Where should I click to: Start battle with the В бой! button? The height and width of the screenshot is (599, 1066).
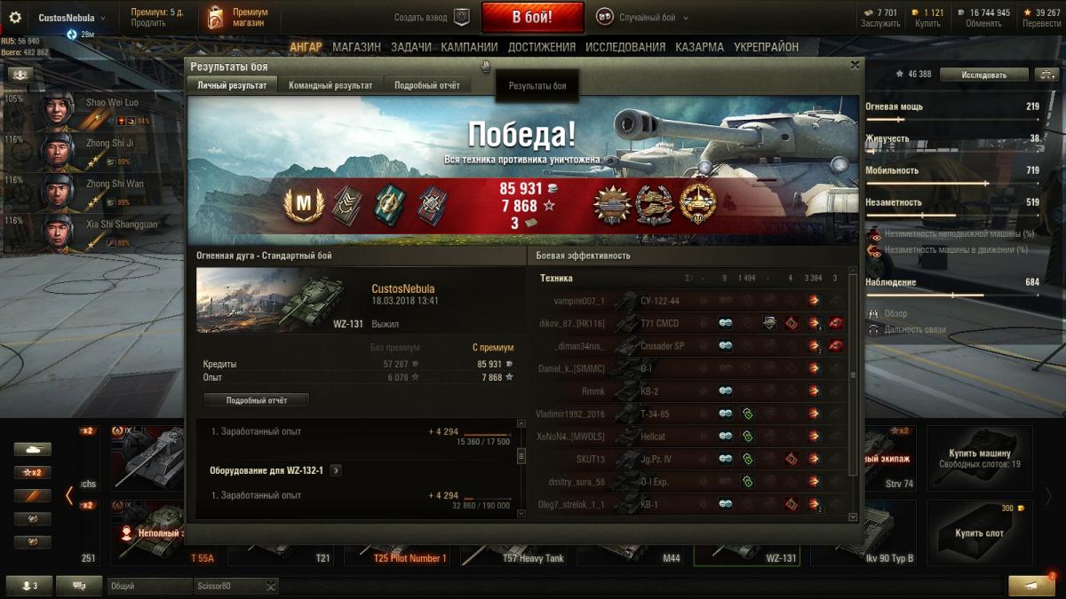pos(533,17)
